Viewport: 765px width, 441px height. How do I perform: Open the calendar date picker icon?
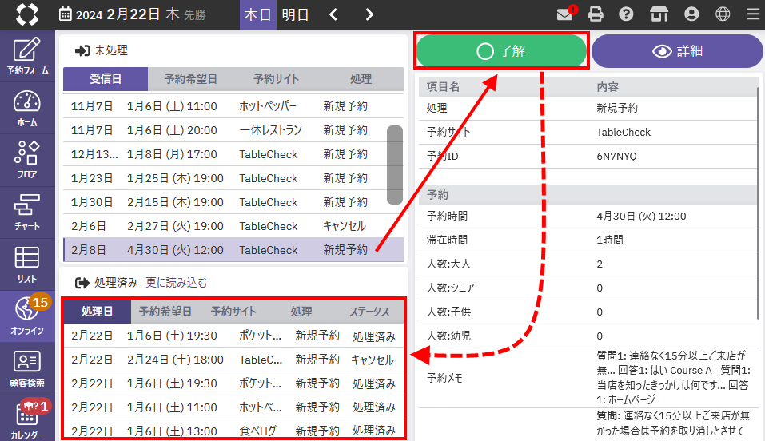[66, 14]
